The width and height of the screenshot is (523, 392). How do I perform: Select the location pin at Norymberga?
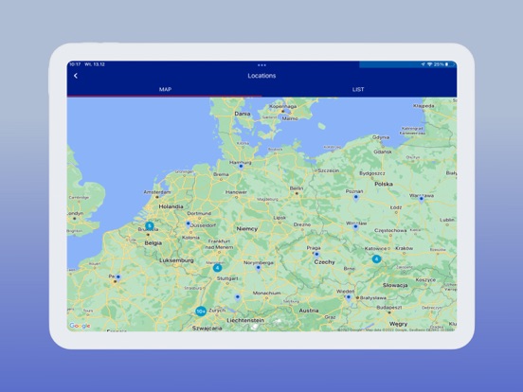pos(258,268)
